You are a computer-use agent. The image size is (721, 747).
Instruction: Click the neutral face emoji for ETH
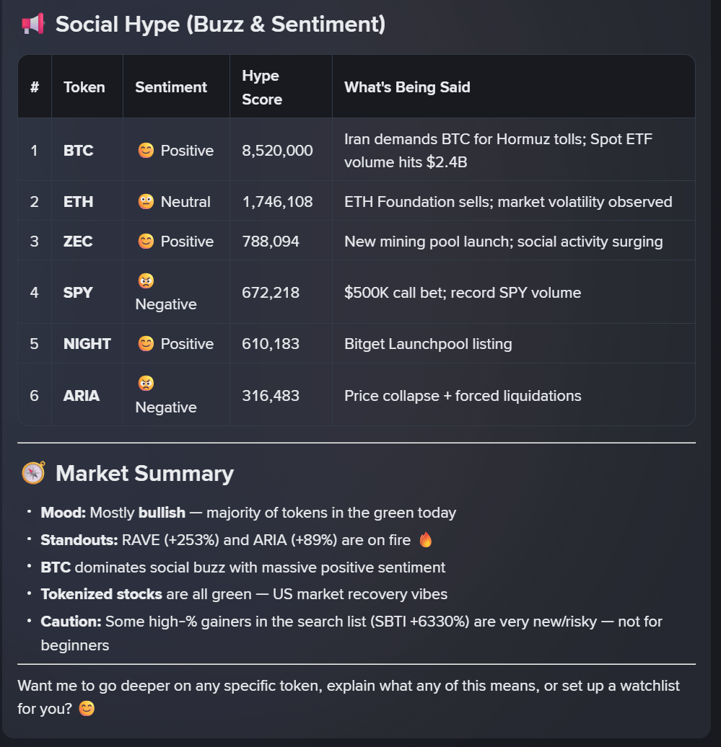click(x=146, y=202)
